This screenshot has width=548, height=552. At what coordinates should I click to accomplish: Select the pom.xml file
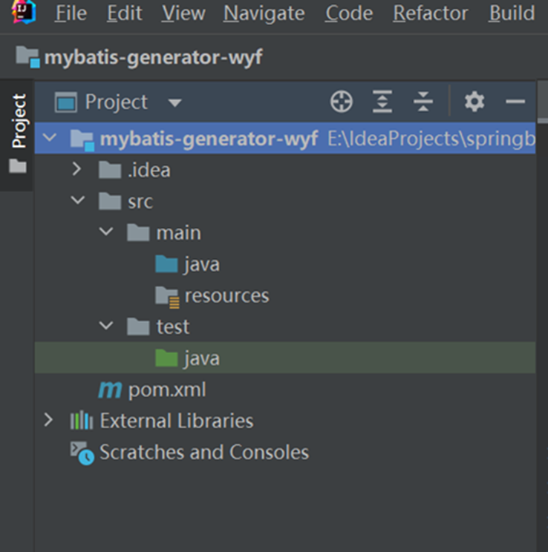point(167,390)
